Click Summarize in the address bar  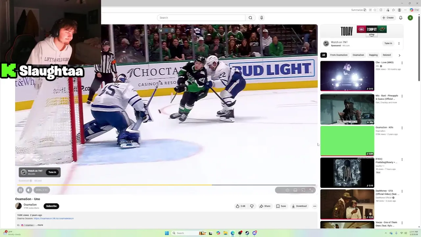359,10
